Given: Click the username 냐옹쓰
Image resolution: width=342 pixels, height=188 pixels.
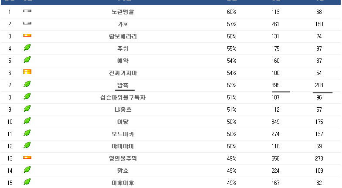Looking at the screenshot, I should tap(123, 110).
